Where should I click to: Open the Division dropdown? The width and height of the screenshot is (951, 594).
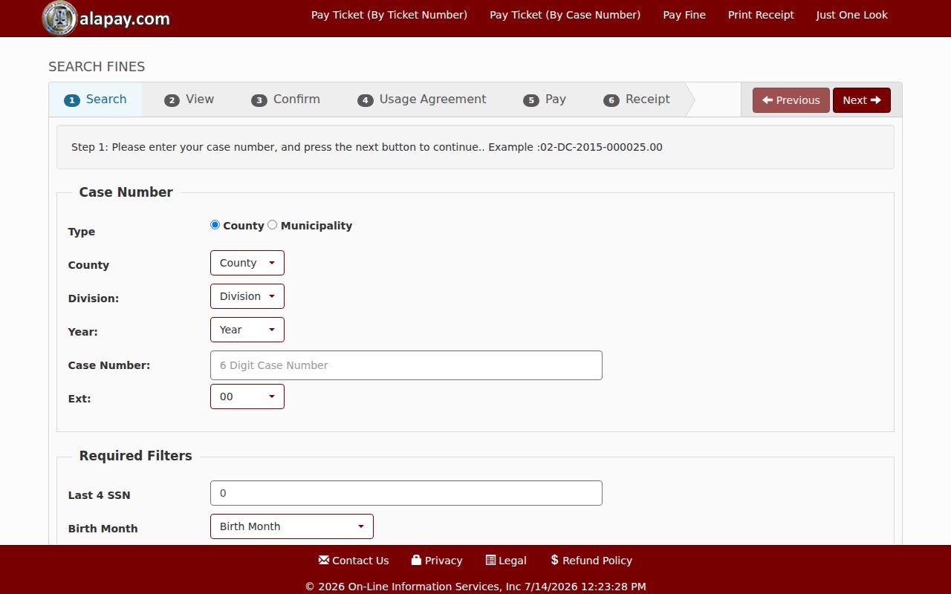tap(247, 296)
